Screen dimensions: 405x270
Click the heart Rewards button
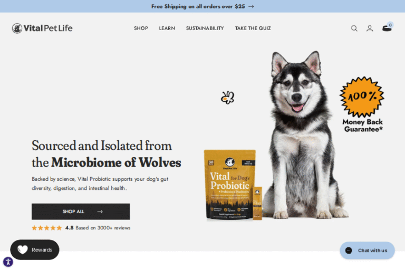[x=35, y=249]
